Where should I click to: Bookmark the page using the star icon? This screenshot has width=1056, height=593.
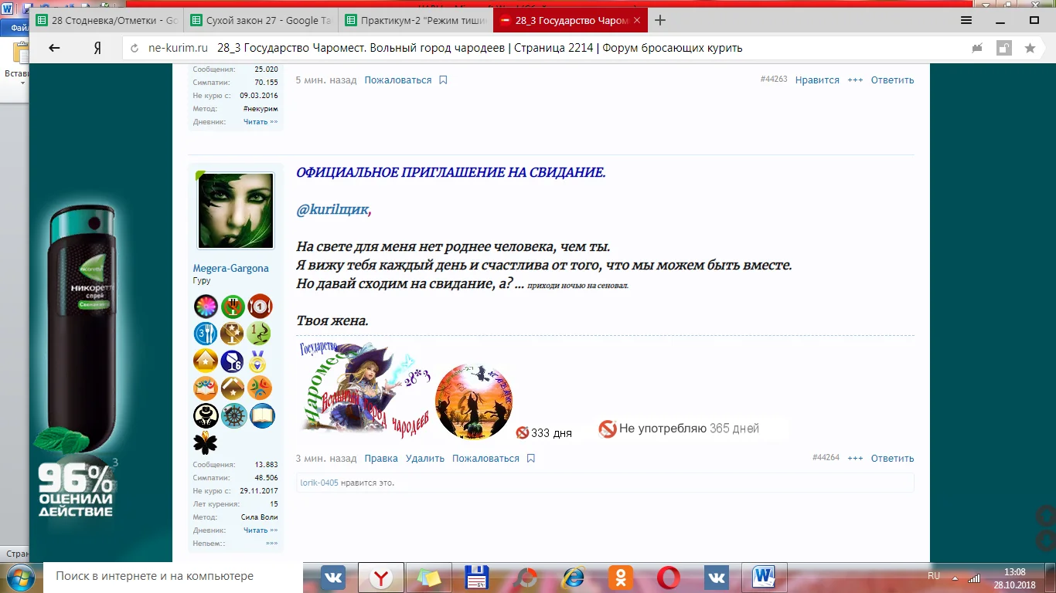1030,48
